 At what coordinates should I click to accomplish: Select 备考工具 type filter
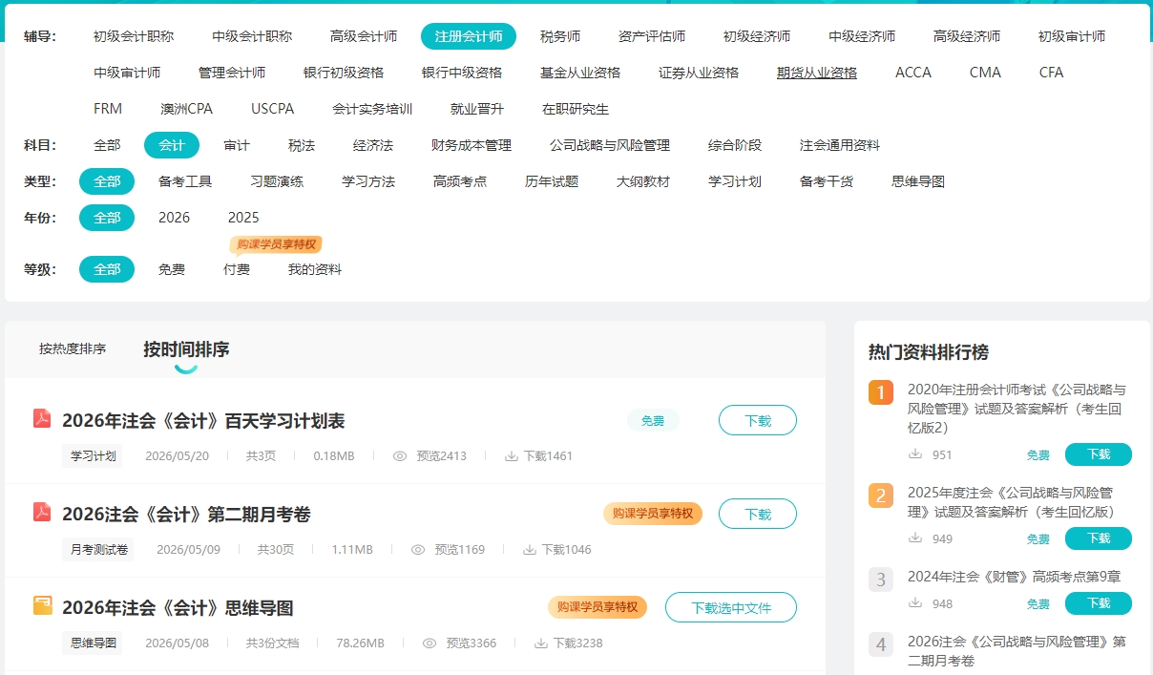[185, 181]
